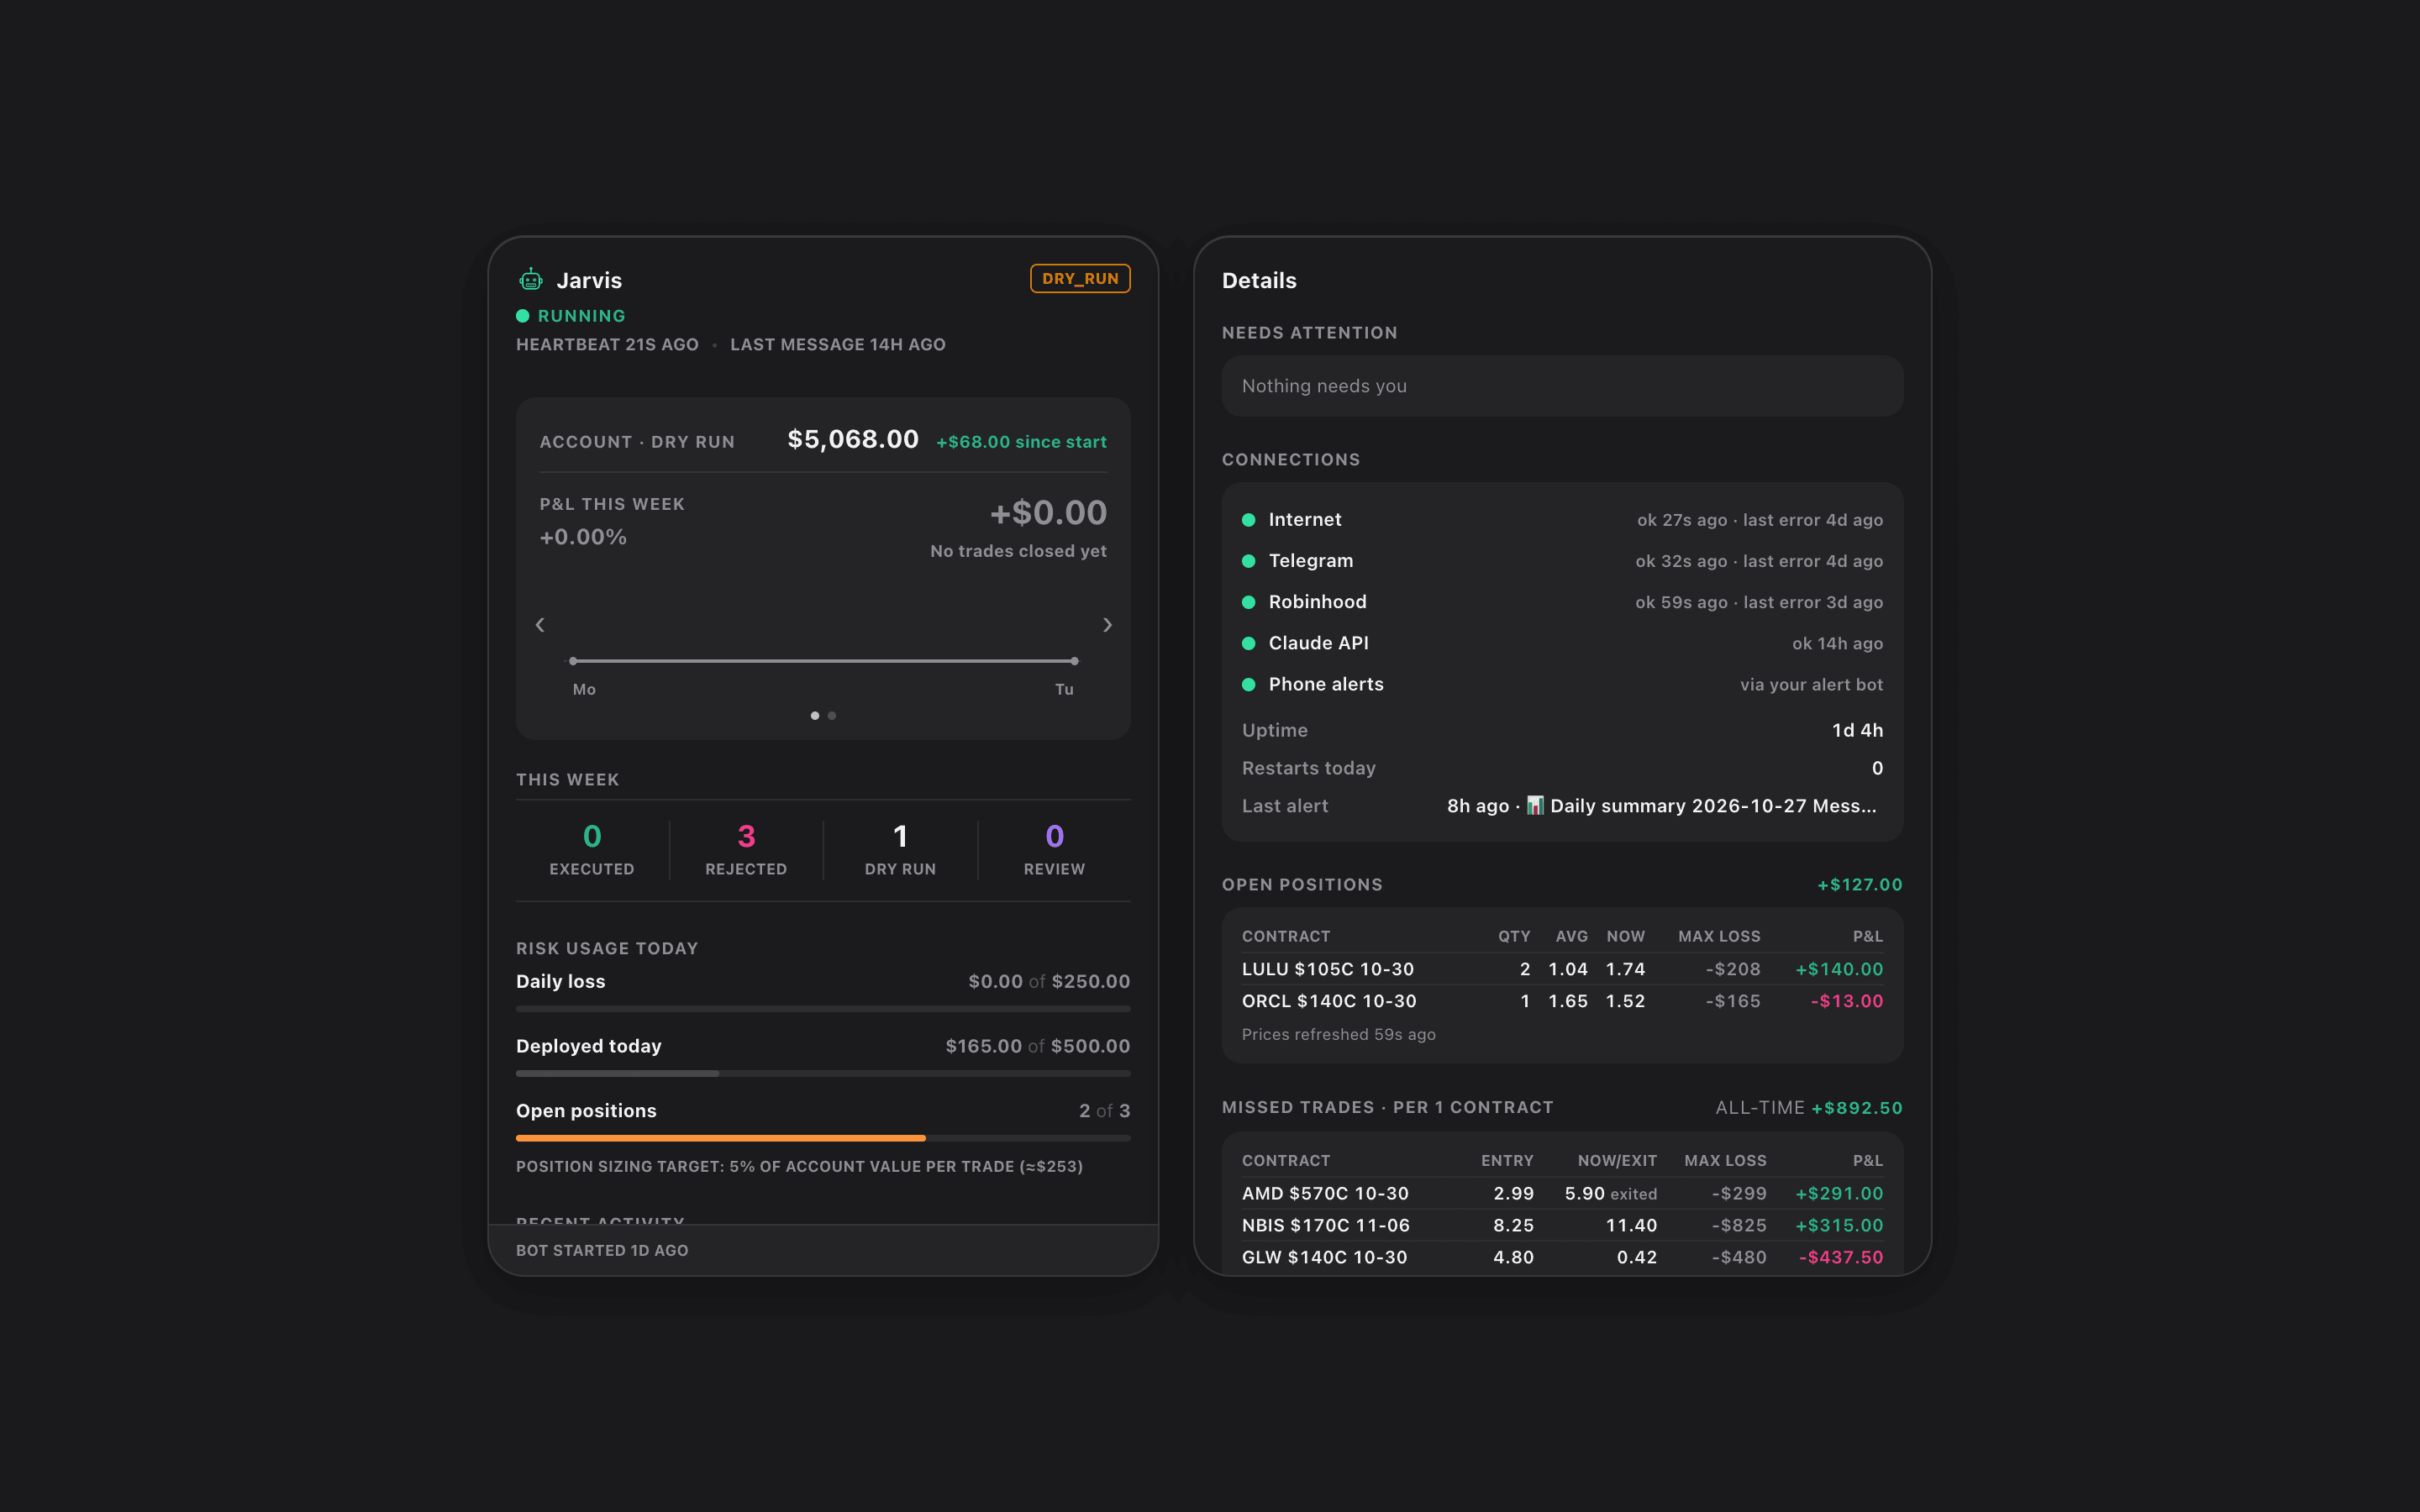Select the ORCL $140C 10-30 position row
Viewport: 2420px width, 1512px height.
(1562, 1001)
